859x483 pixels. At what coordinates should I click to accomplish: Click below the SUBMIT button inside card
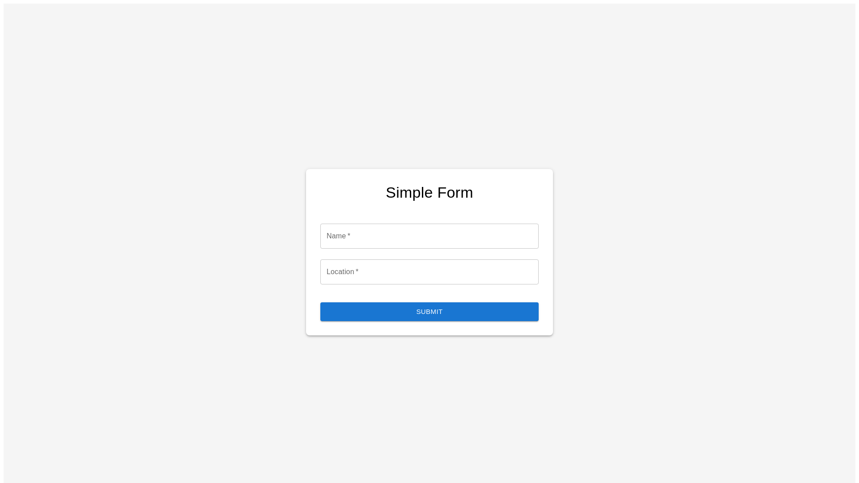(429, 327)
